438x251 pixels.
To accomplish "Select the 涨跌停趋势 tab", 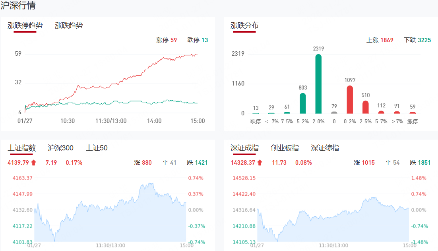I will [x=25, y=25].
